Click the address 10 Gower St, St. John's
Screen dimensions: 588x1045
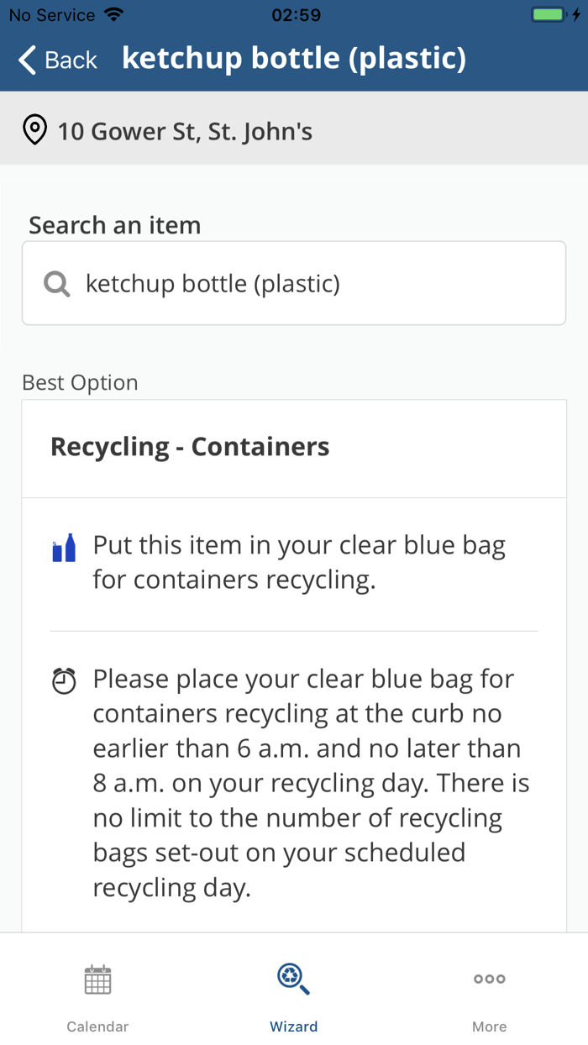tap(185, 131)
